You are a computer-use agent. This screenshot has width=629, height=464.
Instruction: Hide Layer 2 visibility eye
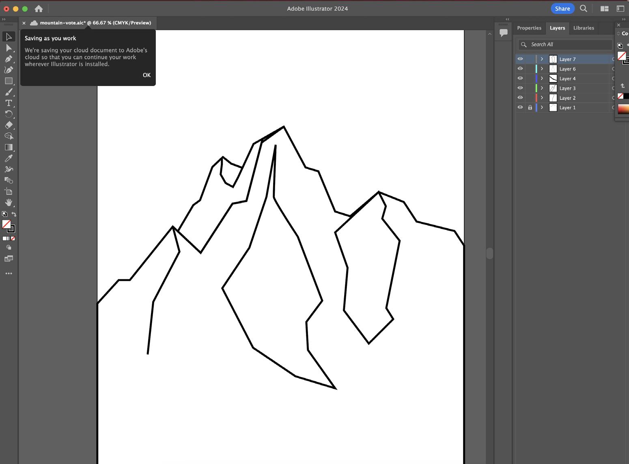[x=520, y=98]
